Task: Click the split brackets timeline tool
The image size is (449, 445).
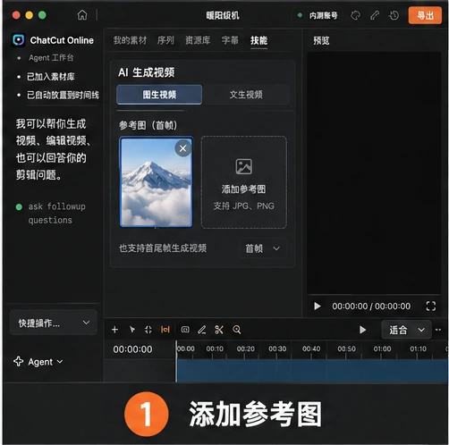Action: (148, 330)
